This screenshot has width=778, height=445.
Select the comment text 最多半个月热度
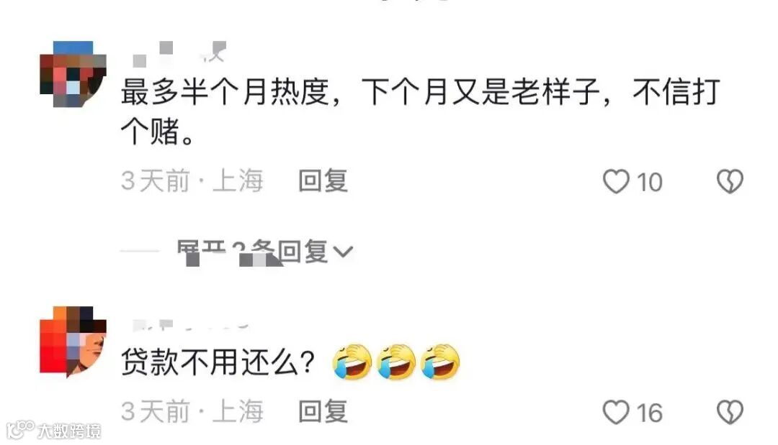[225, 92]
